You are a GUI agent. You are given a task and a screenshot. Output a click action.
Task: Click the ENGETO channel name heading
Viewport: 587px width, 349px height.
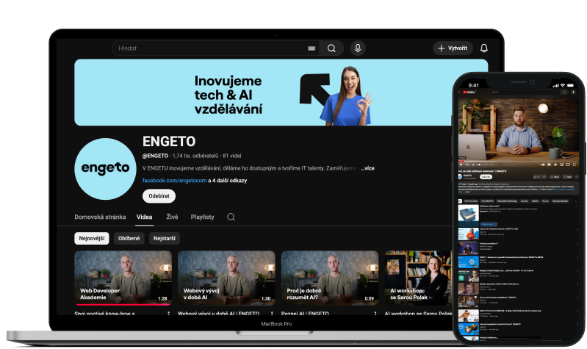pyautogui.click(x=169, y=142)
